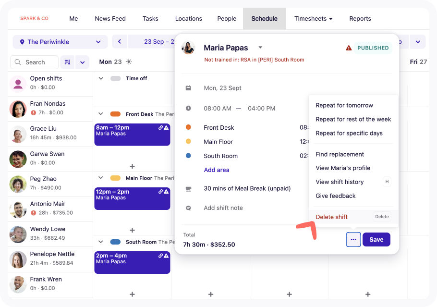Click the warning icon on 12pm – 2pm shift
Image resolution: width=437 pixels, height=307 pixels.
(166, 192)
